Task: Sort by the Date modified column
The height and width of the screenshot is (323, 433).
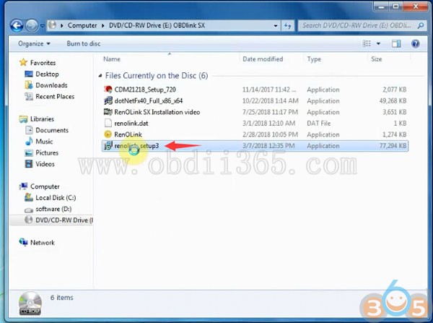Action: click(263, 59)
